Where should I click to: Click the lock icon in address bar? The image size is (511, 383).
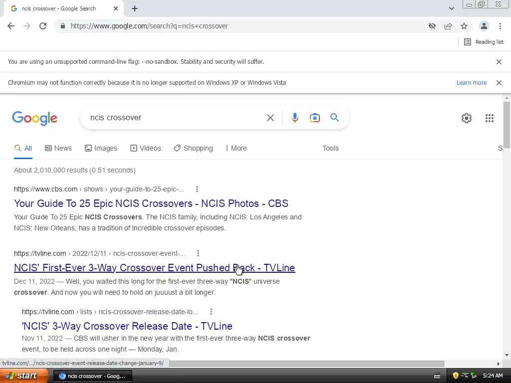pyautogui.click(x=62, y=26)
